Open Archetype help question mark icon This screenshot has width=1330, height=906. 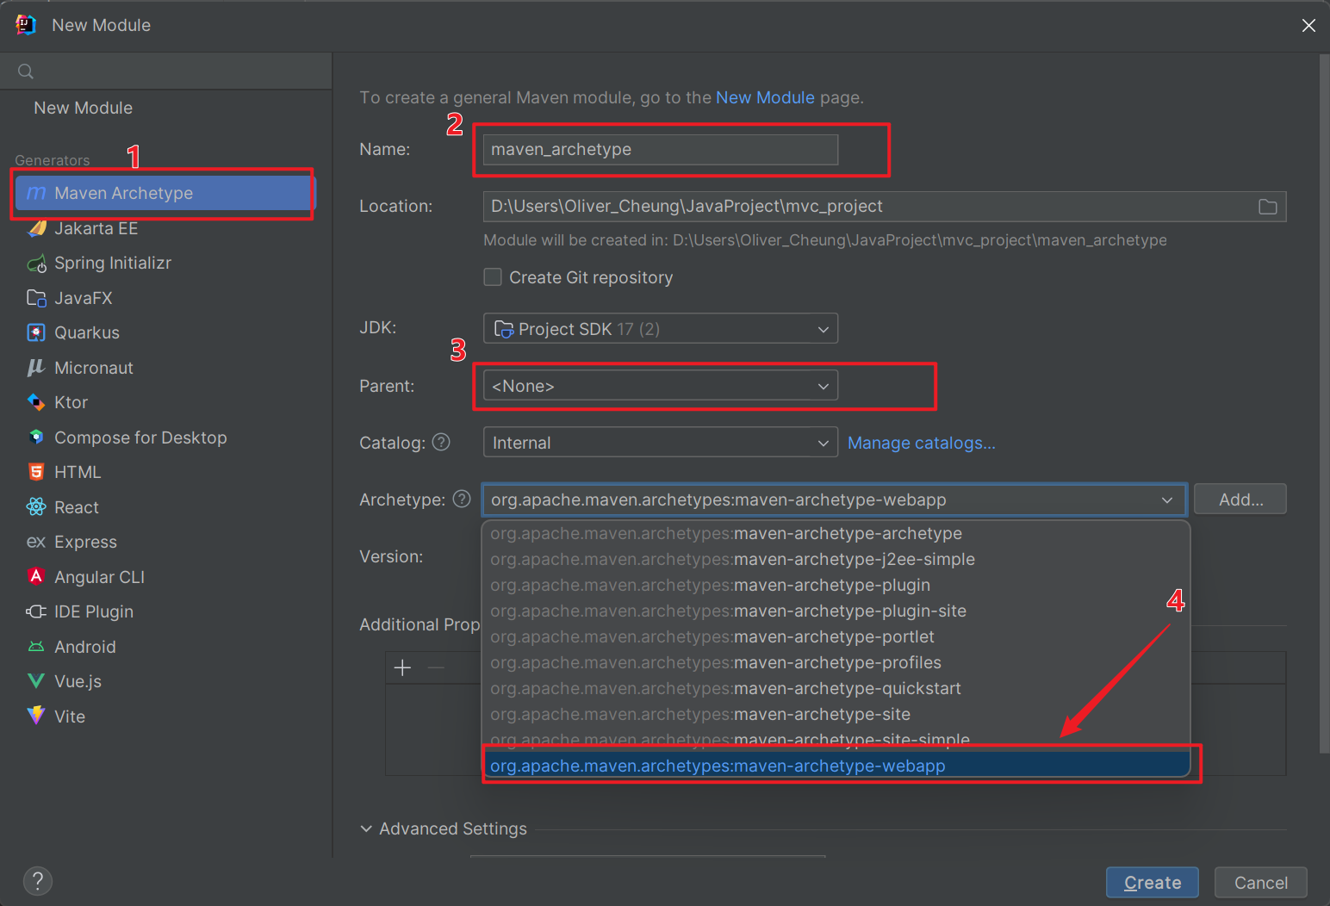pos(462,500)
